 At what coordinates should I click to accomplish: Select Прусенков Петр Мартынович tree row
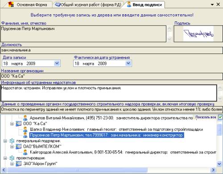click(107, 135)
